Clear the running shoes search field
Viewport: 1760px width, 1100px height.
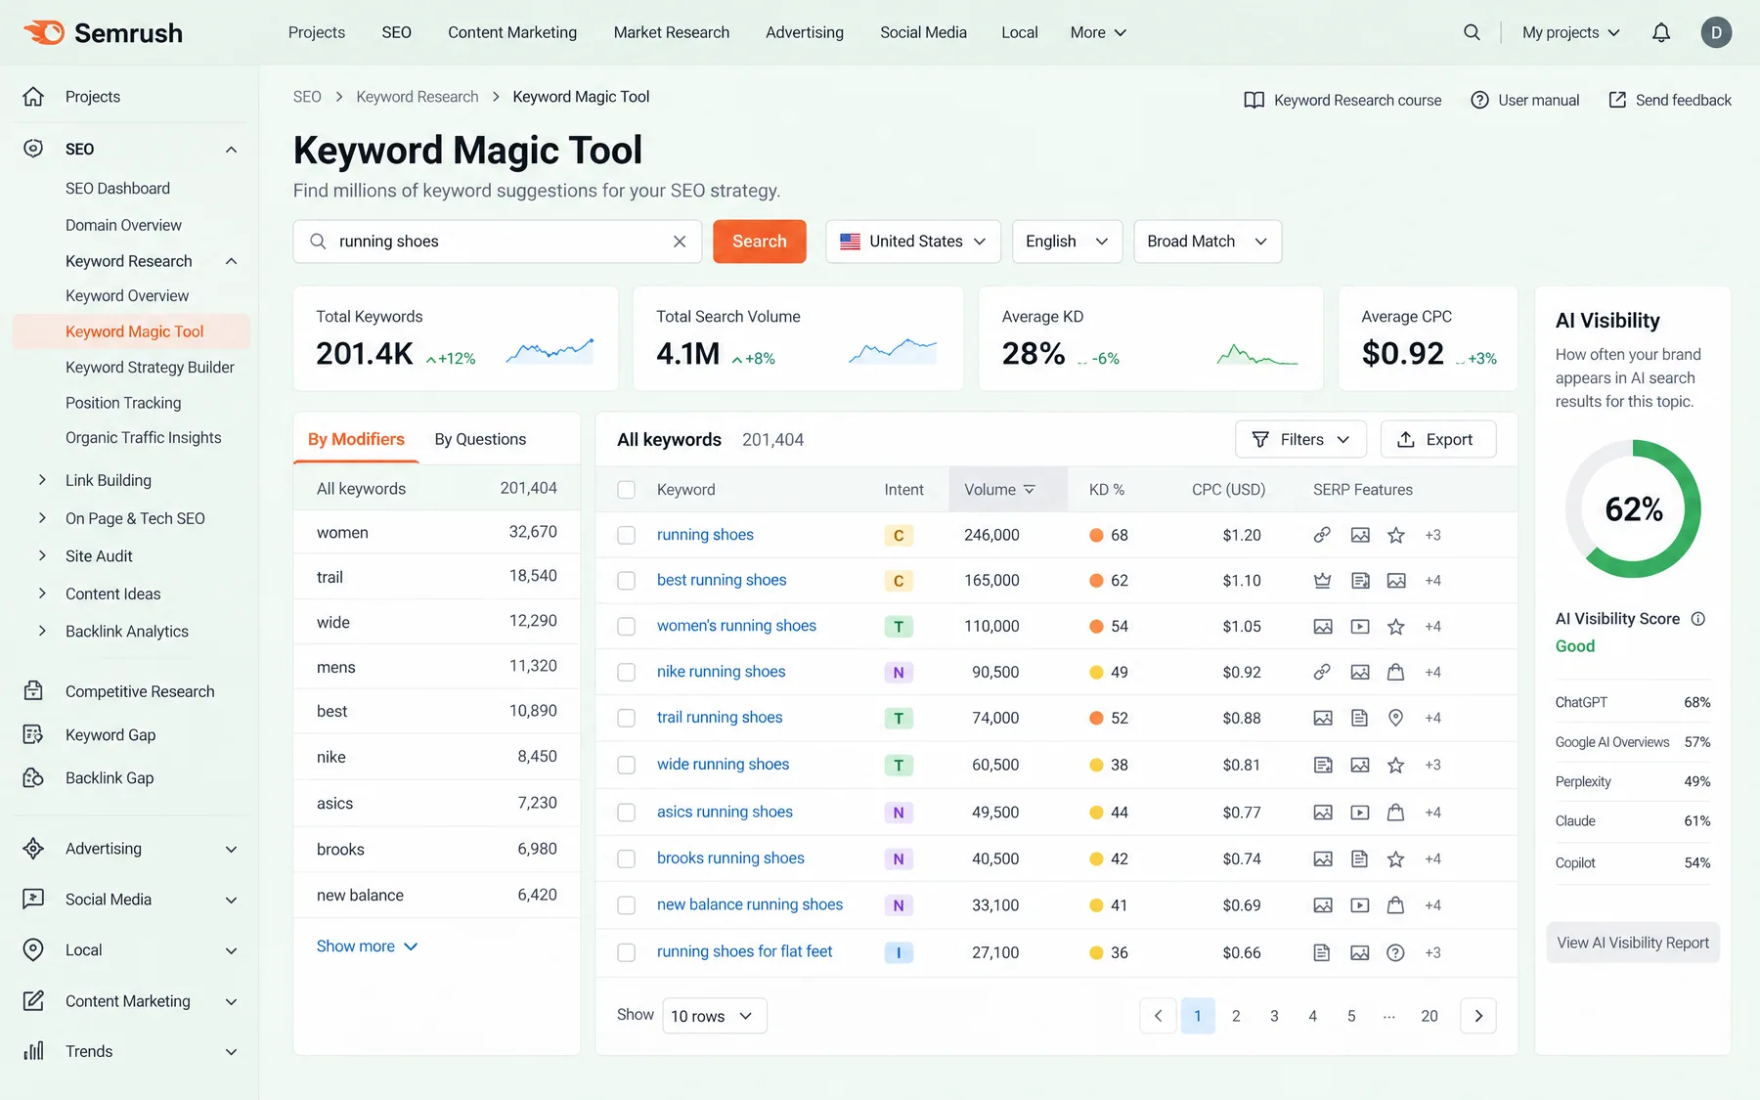point(680,242)
